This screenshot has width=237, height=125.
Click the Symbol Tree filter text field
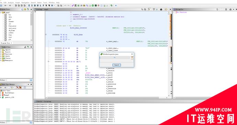[x=18, y=80]
